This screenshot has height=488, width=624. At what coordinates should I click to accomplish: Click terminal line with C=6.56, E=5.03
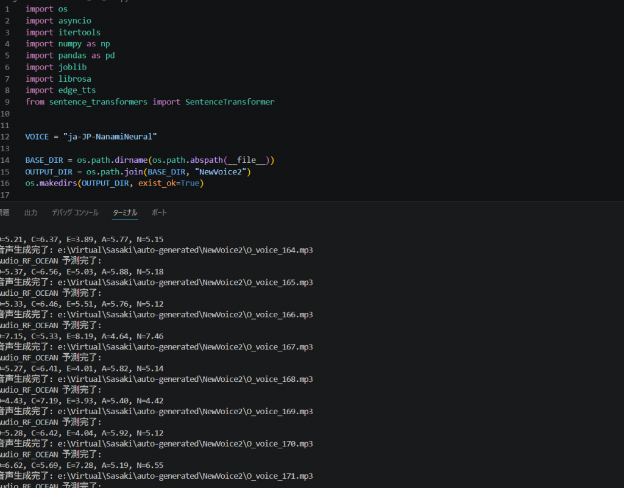(x=82, y=271)
